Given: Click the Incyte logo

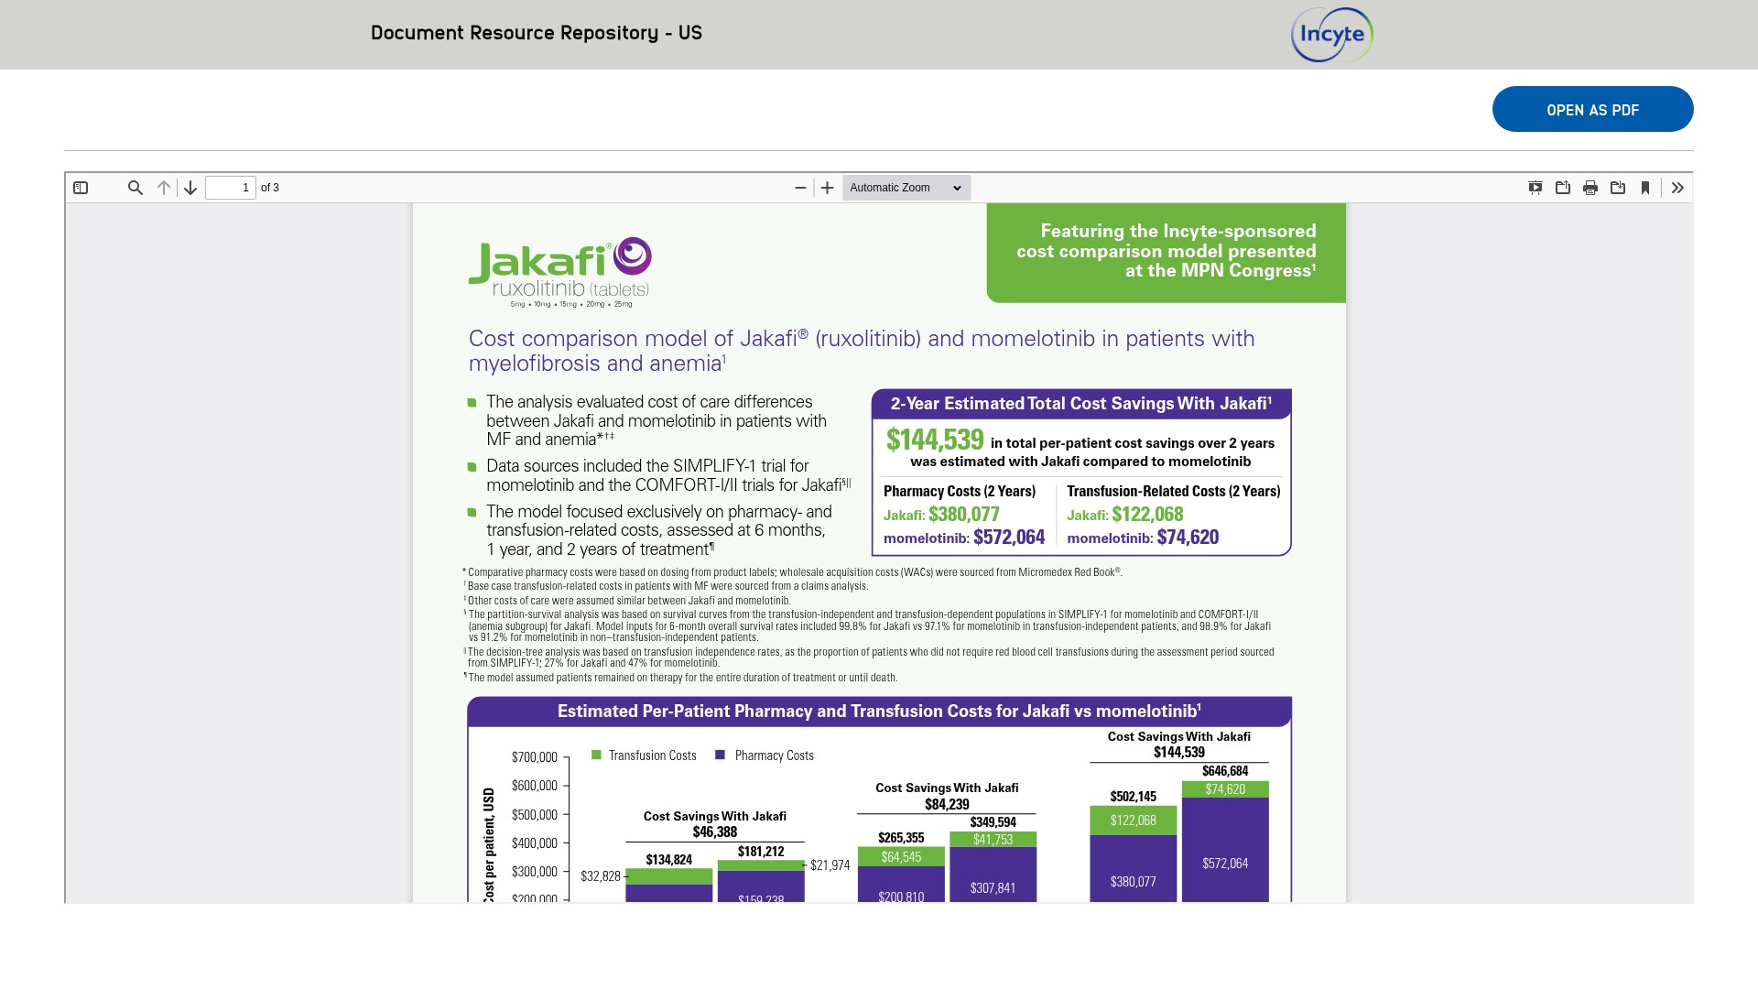Looking at the screenshot, I should 1332,35.
